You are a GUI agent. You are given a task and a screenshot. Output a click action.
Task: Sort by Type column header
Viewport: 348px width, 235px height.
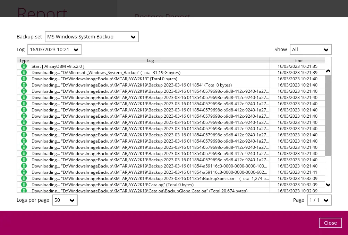[x=24, y=60]
